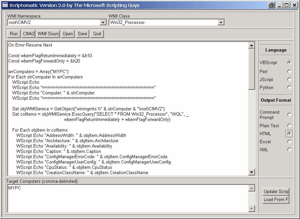Viewport: 300px width, 219px height.
Task: Click 'Target Computers (comma-delimited):' label
Action: 42,181
